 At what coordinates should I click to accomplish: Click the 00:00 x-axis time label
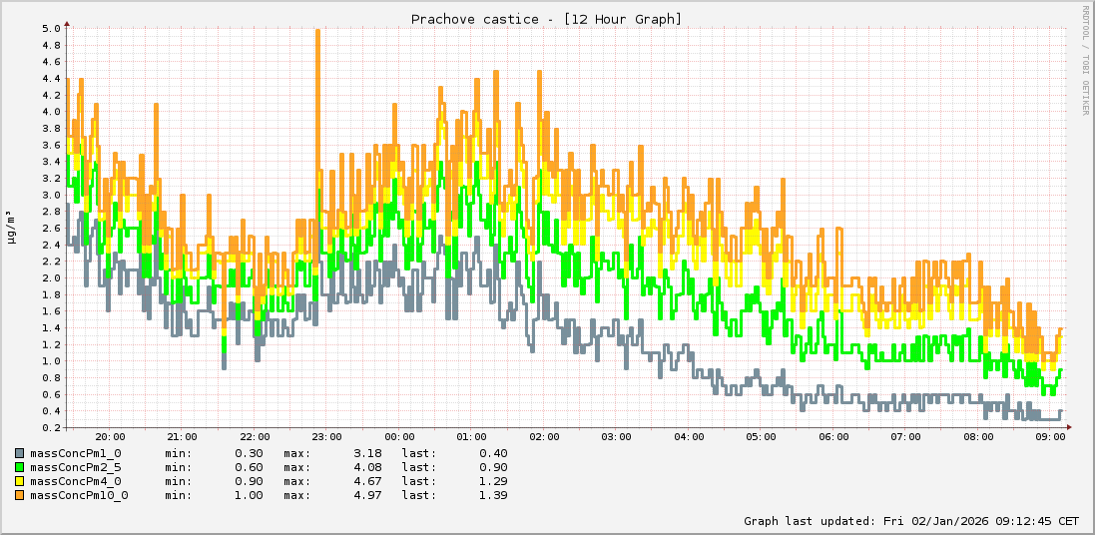399,436
